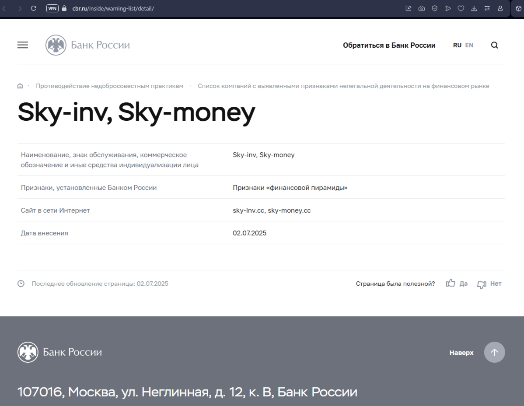Reload the page with the refresh icon
The image size is (524, 406).
[33, 8]
